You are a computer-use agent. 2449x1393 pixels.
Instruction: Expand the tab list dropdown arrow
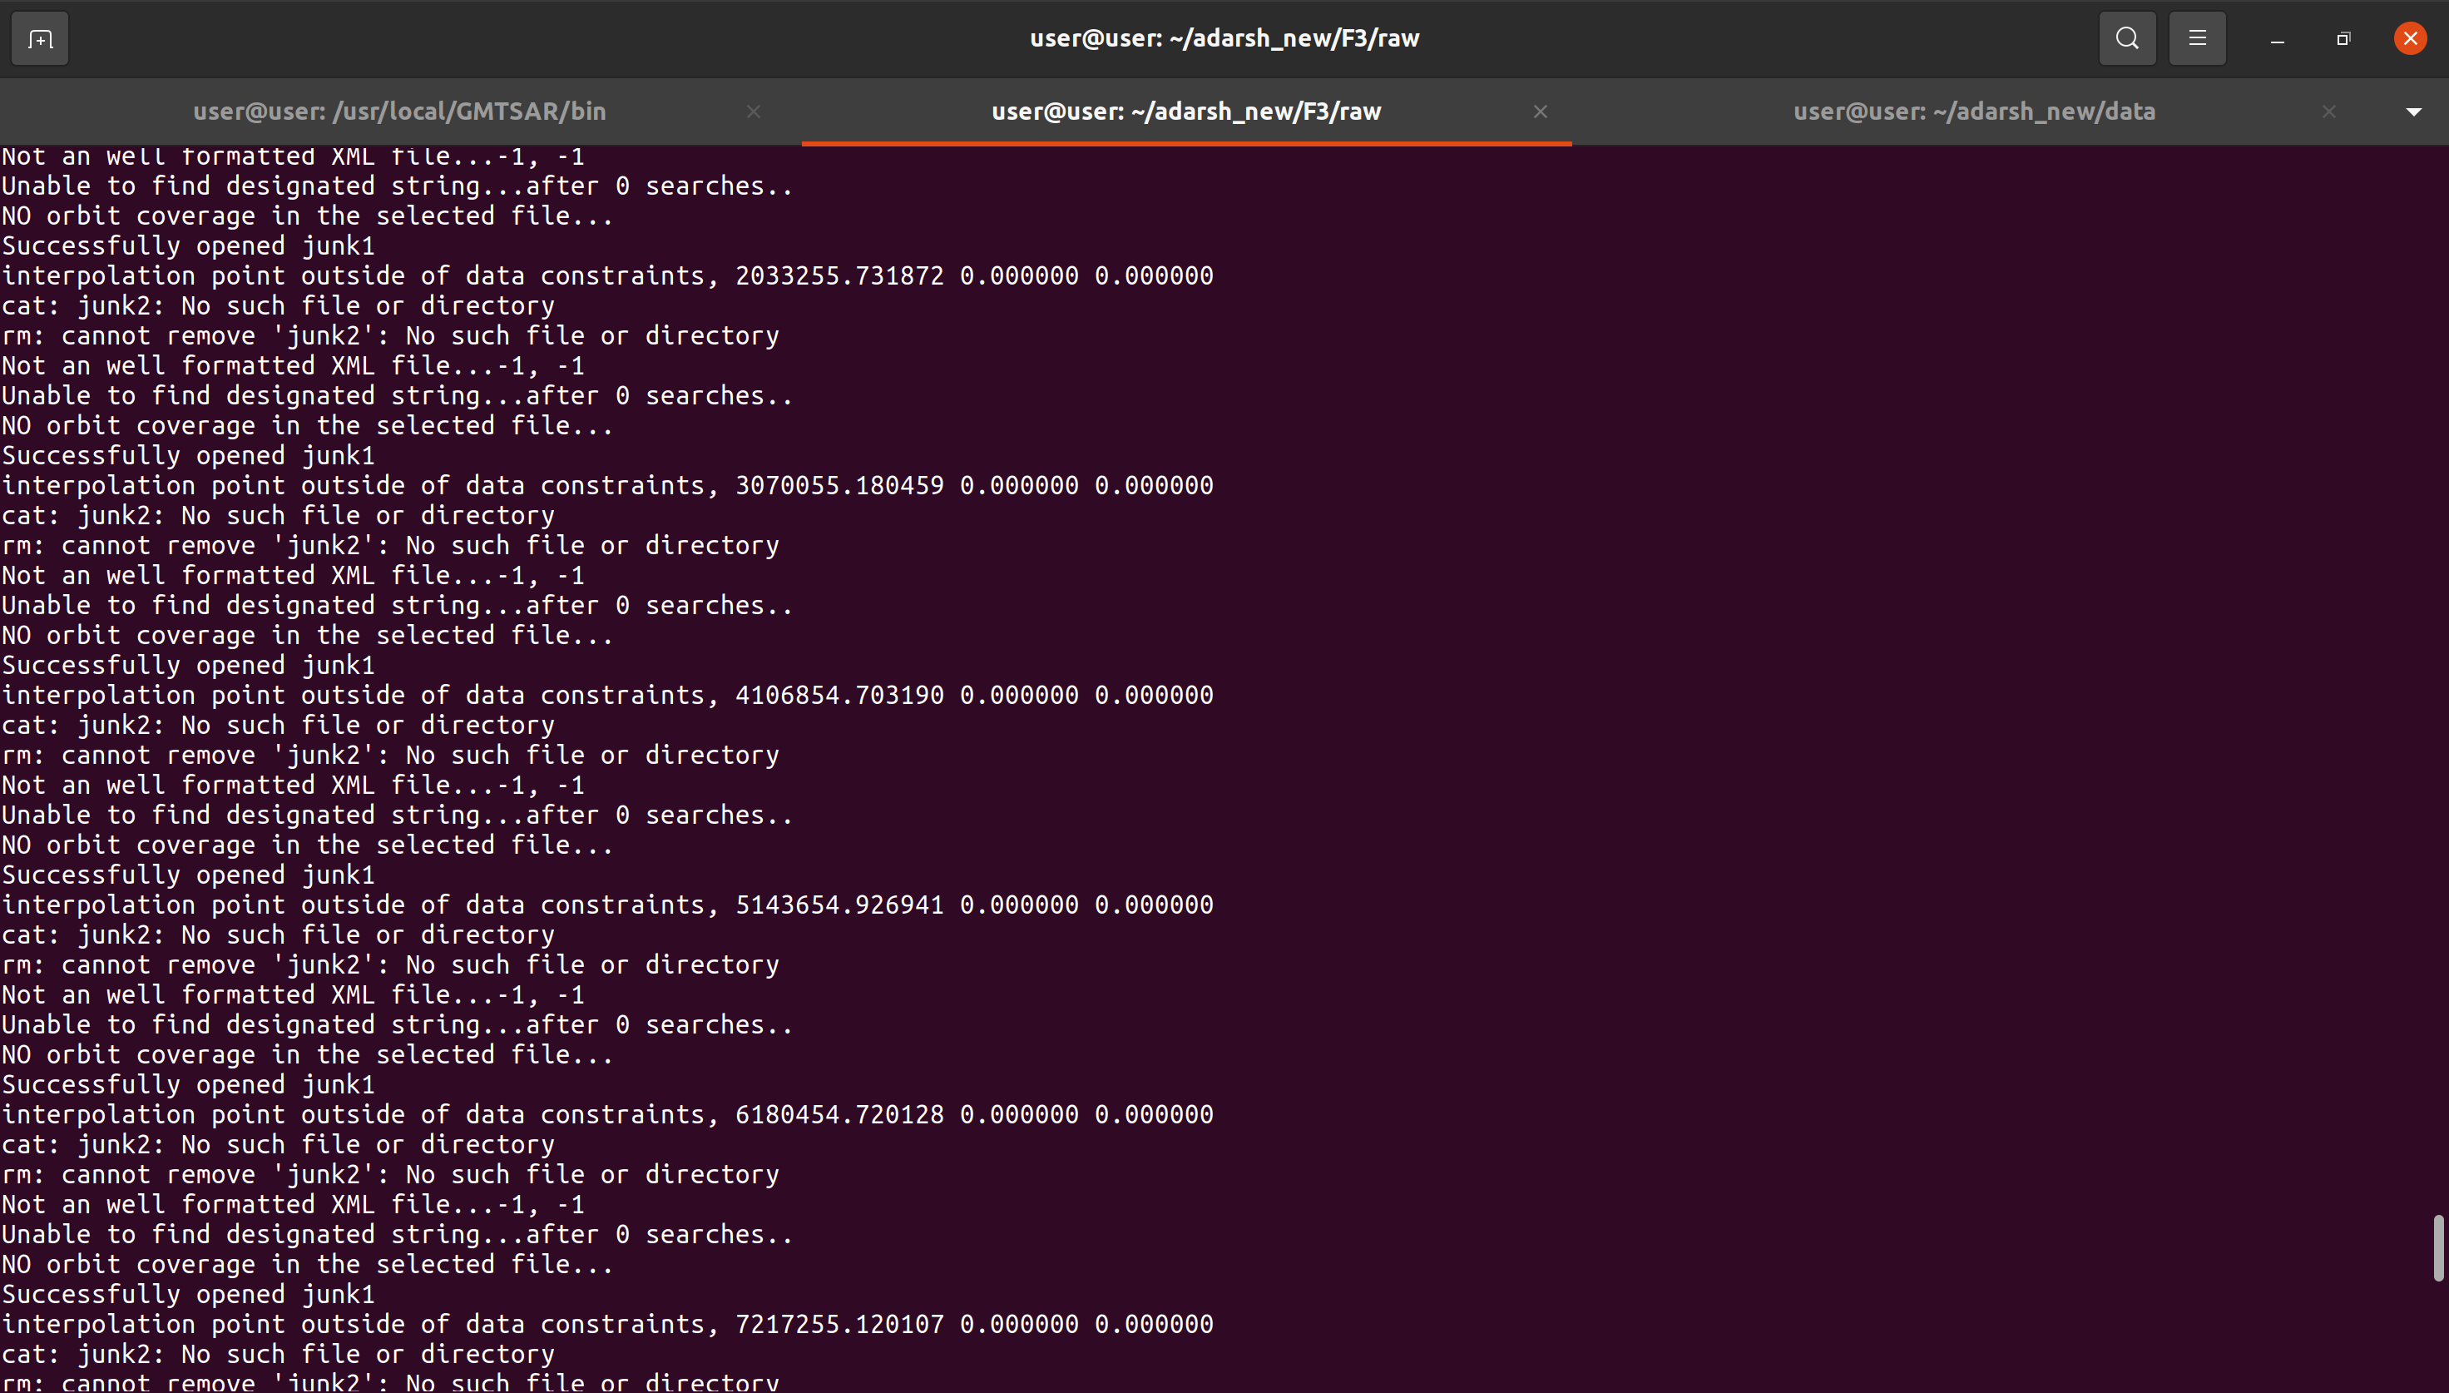click(x=2413, y=111)
